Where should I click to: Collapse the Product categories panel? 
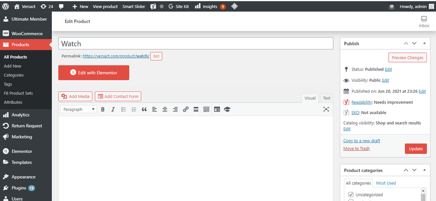coord(424,170)
